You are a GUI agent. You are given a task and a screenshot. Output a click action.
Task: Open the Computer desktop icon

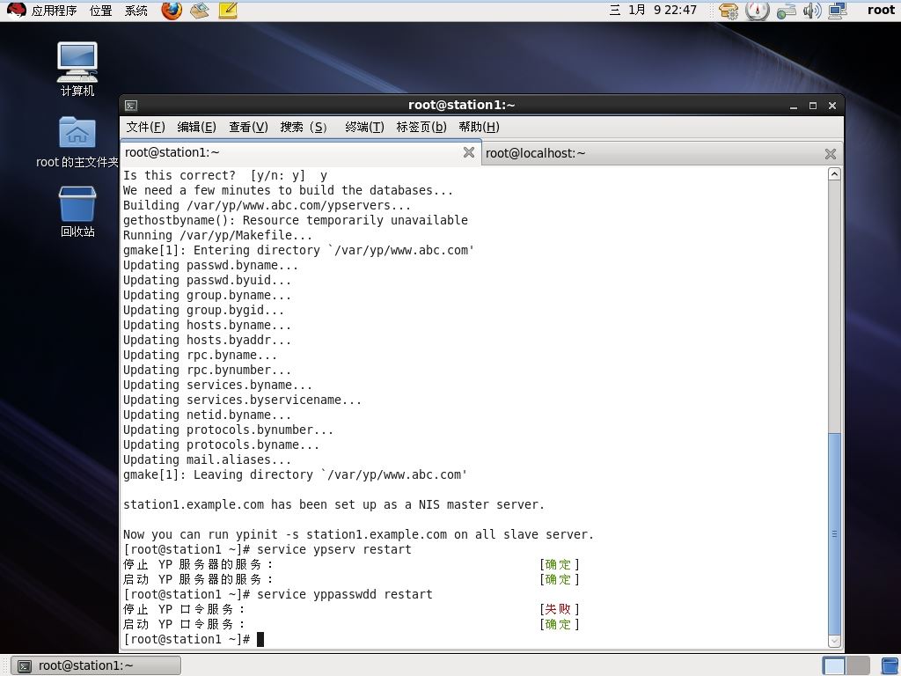pyautogui.click(x=77, y=69)
